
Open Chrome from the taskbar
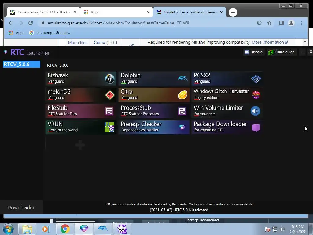(65, 229)
